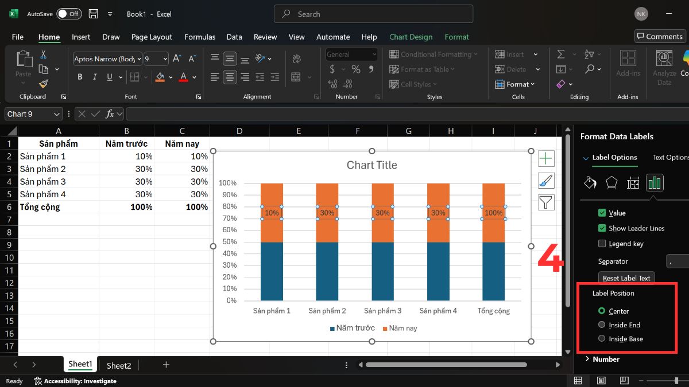Open the Name Box dropdown arrow
Image resolution: width=689 pixels, height=387 pixels.
tap(56, 114)
